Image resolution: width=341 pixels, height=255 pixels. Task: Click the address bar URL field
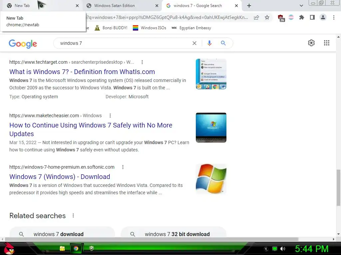pos(167,17)
